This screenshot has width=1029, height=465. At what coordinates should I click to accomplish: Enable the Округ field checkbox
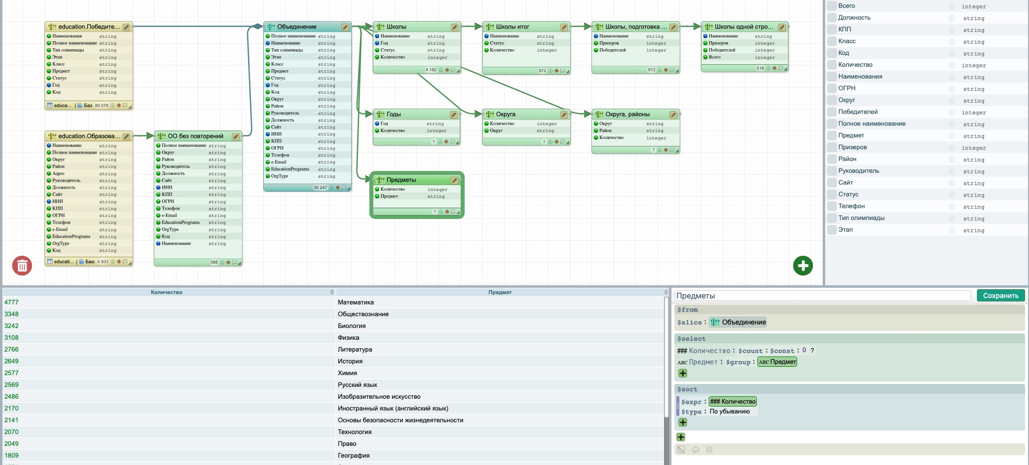(x=832, y=100)
